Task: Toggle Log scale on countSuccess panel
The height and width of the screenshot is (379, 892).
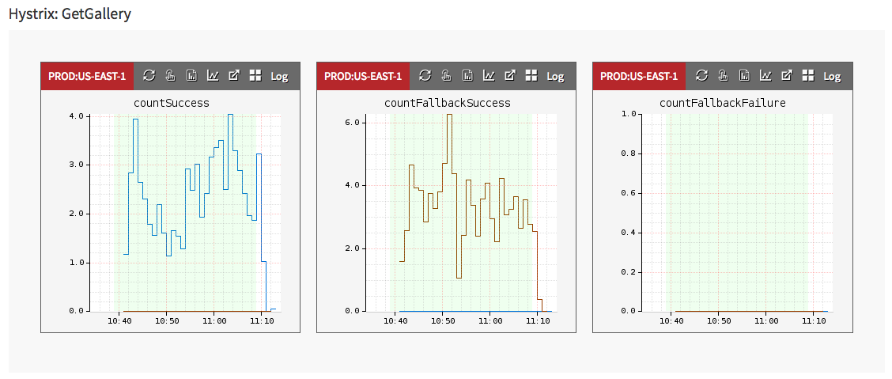Action: point(279,76)
